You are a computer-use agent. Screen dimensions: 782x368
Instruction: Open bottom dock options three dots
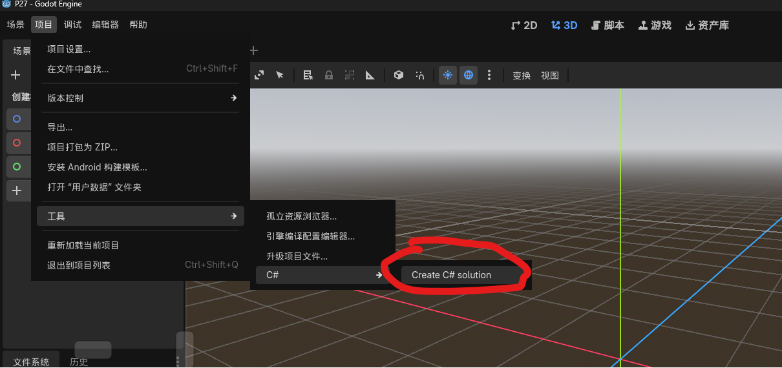click(x=178, y=361)
